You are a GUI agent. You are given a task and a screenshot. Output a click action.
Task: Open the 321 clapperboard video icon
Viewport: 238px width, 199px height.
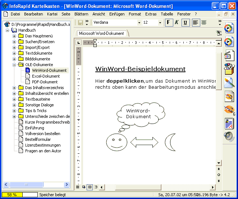coord(229,55)
